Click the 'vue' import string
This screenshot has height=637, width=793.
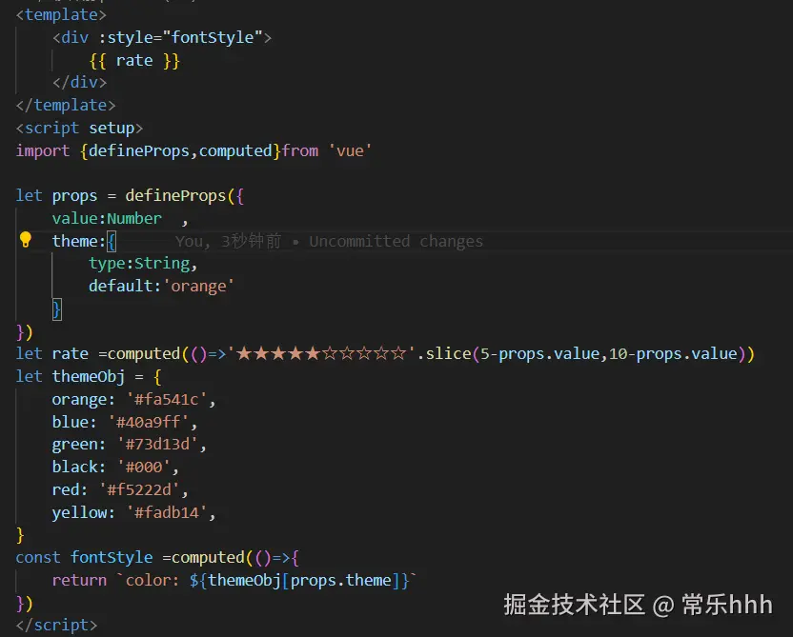(350, 150)
